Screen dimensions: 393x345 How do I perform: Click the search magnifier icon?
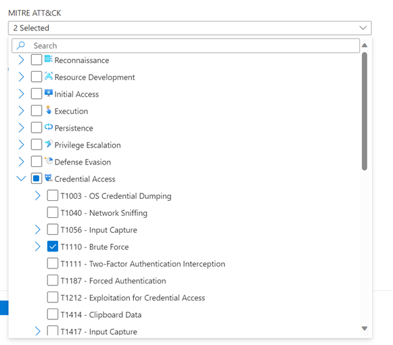(x=20, y=45)
